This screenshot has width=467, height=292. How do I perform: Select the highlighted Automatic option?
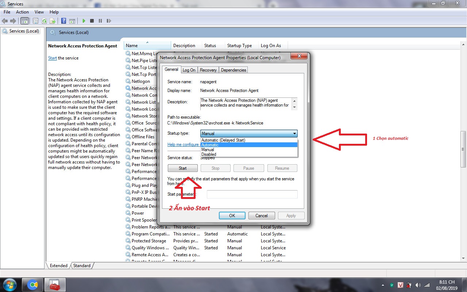point(249,145)
